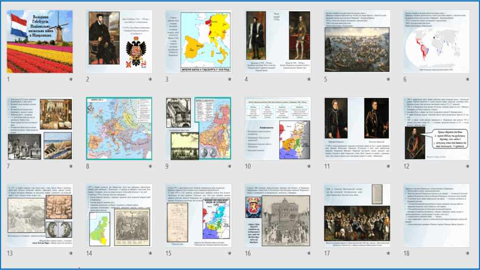Select slide 11 with two portraits

357,128
